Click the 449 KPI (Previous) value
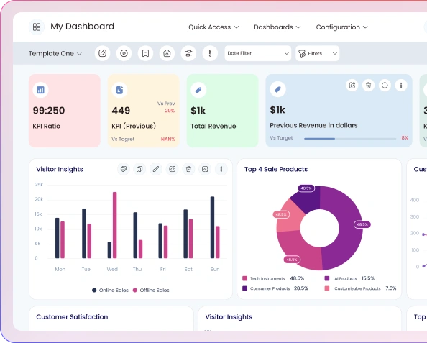 tap(121, 111)
